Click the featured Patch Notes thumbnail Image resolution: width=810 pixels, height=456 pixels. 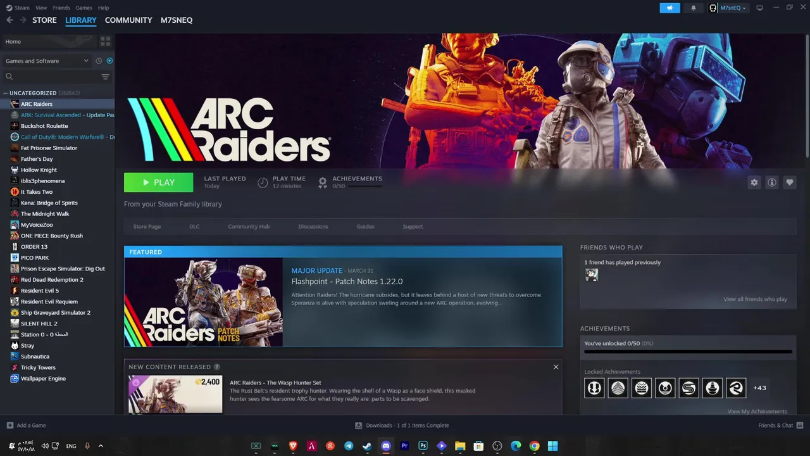[203, 302]
